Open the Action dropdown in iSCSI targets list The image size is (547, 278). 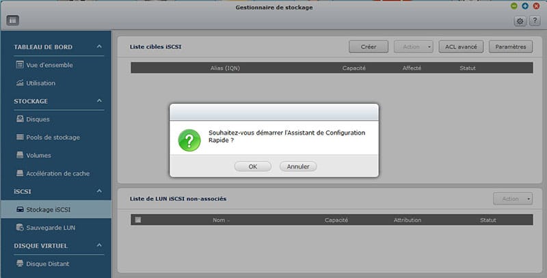[x=413, y=46]
